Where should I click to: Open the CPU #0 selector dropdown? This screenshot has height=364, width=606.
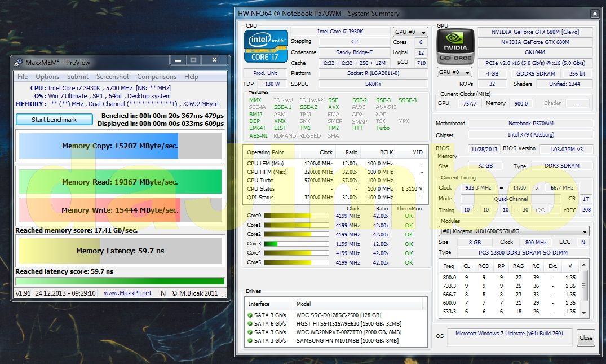(x=410, y=32)
